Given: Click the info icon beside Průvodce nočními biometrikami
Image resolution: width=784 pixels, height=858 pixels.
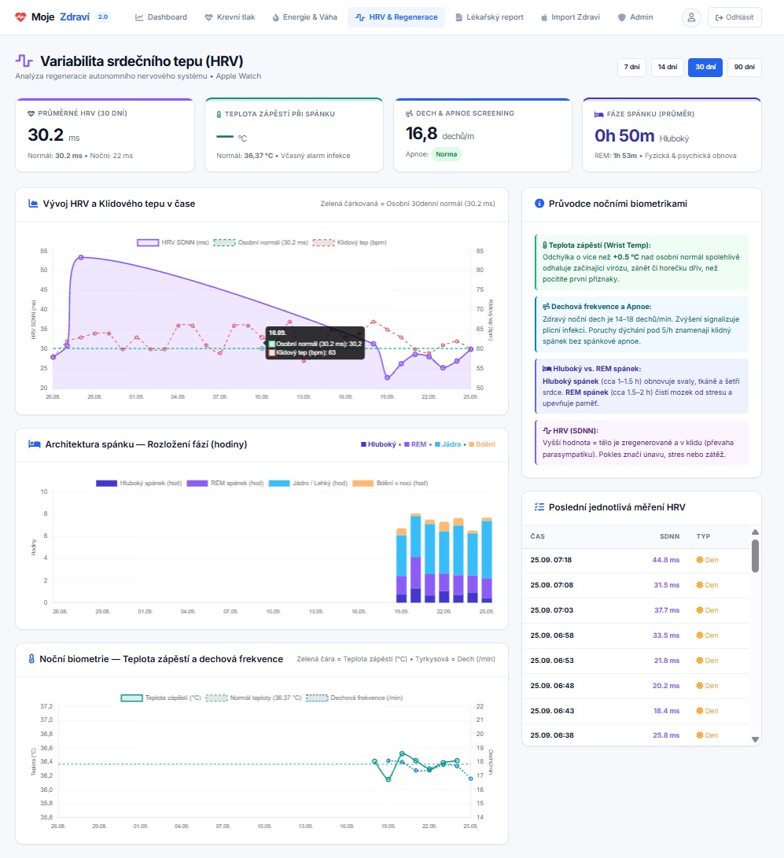Looking at the screenshot, I should [x=539, y=204].
